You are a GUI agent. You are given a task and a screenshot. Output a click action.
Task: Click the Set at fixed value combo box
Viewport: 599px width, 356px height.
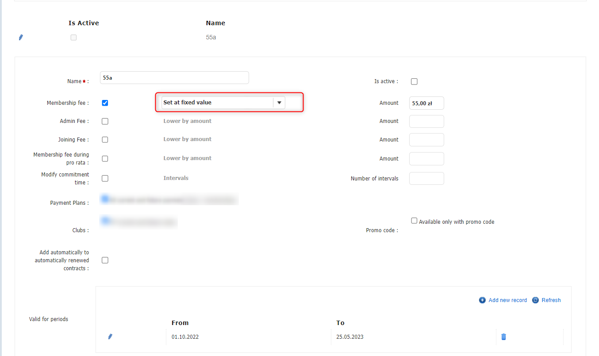(217, 103)
